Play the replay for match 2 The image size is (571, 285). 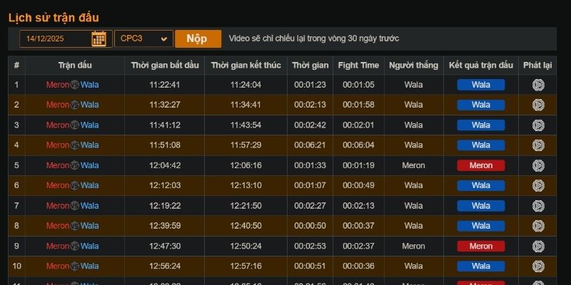[x=538, y=105]
